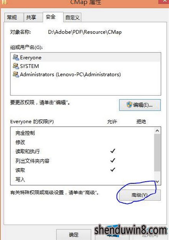Click the 确定 button
The height and width of the screenshot is (240, 169).
tap(74, 235)
